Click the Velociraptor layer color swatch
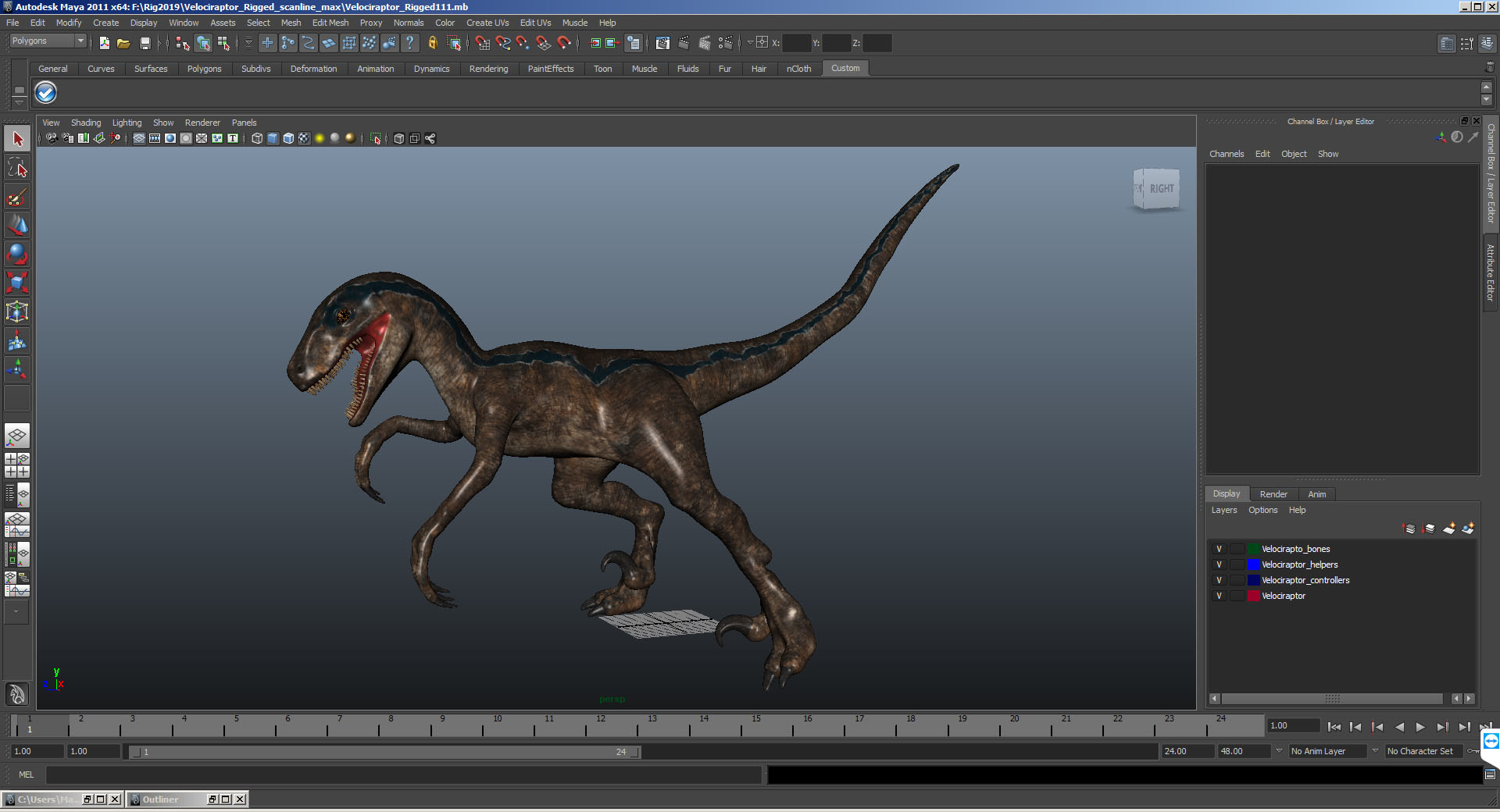 tap(1254, 596)
